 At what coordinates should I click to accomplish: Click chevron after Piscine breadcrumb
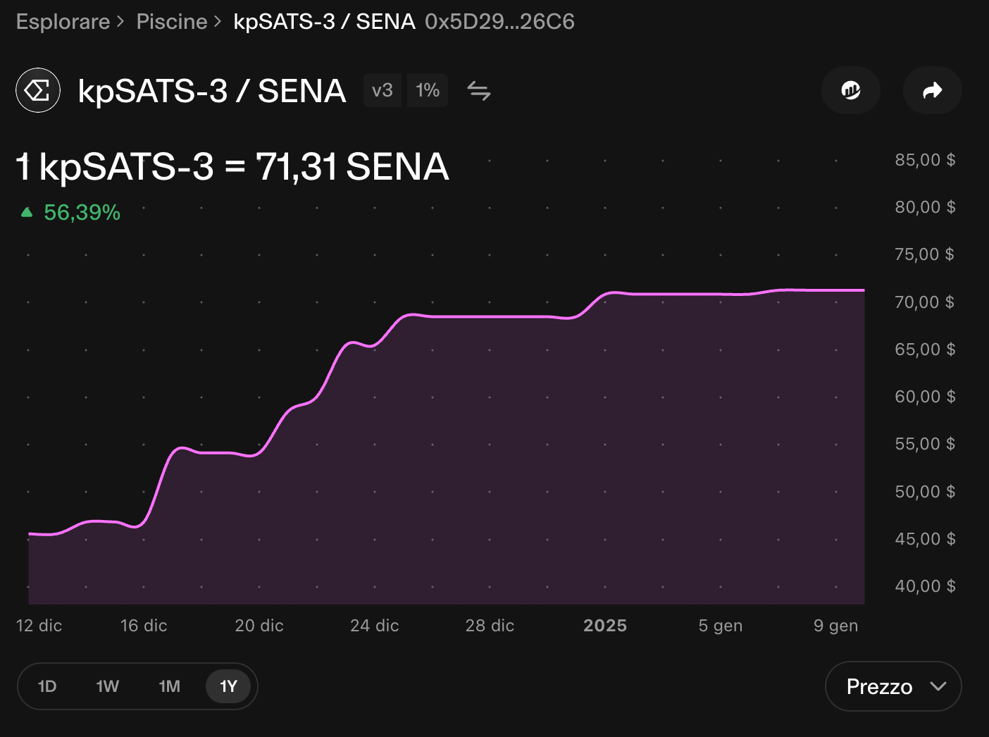(x=218, y=22)
